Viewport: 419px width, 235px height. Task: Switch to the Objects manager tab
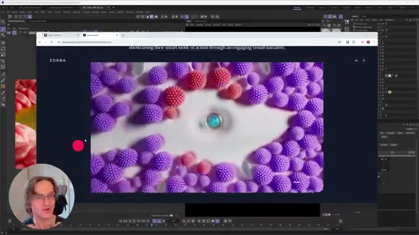click(355, 16)
